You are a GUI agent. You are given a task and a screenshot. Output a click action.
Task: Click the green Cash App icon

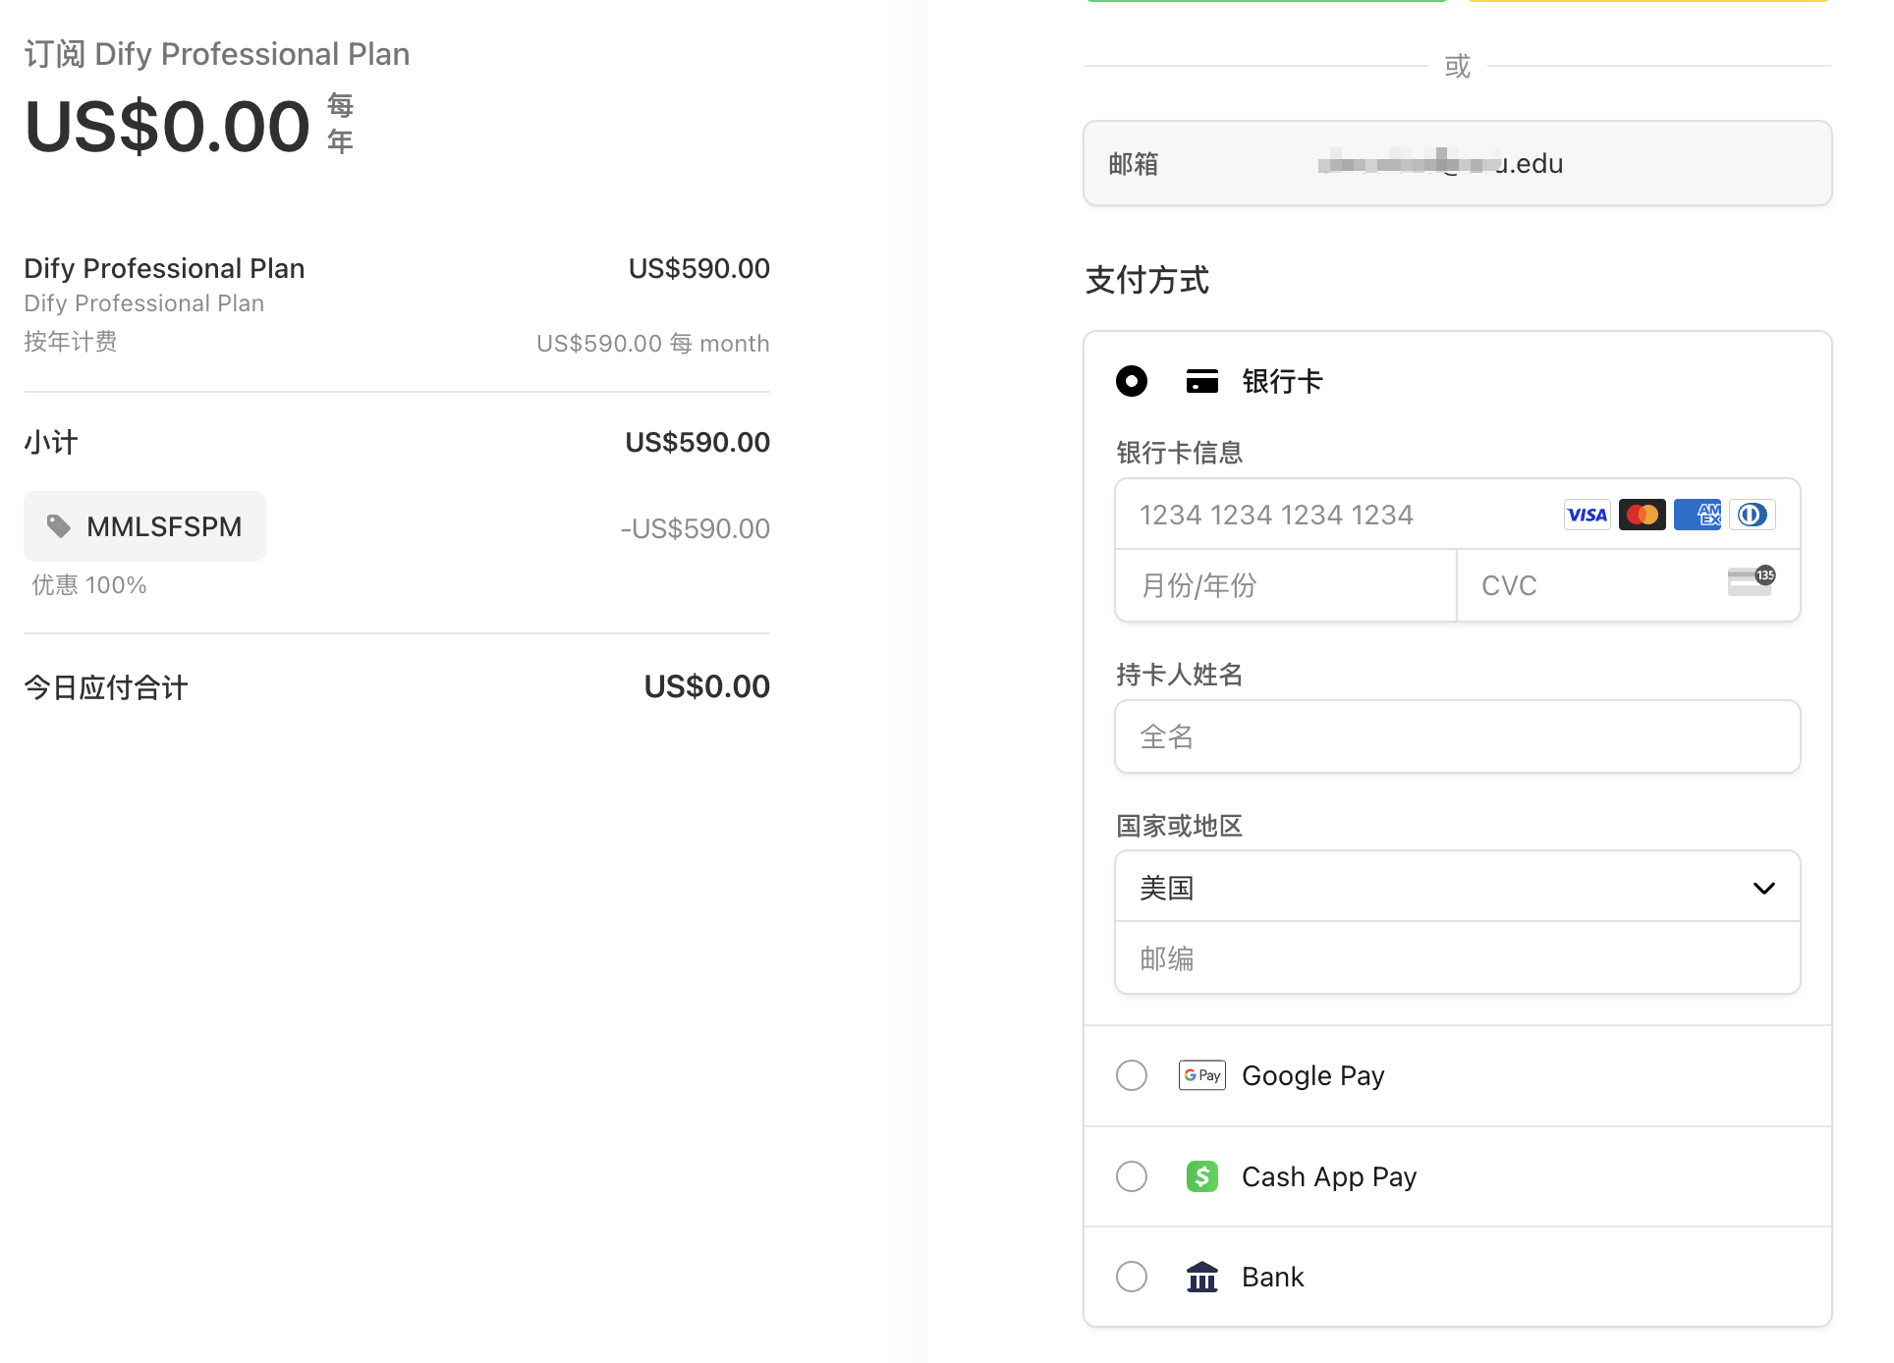point(1201,1176)
